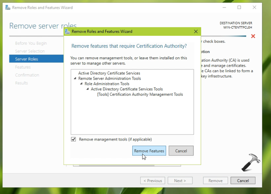
Task: Open Features wizard step
Action: click(23, 67)
